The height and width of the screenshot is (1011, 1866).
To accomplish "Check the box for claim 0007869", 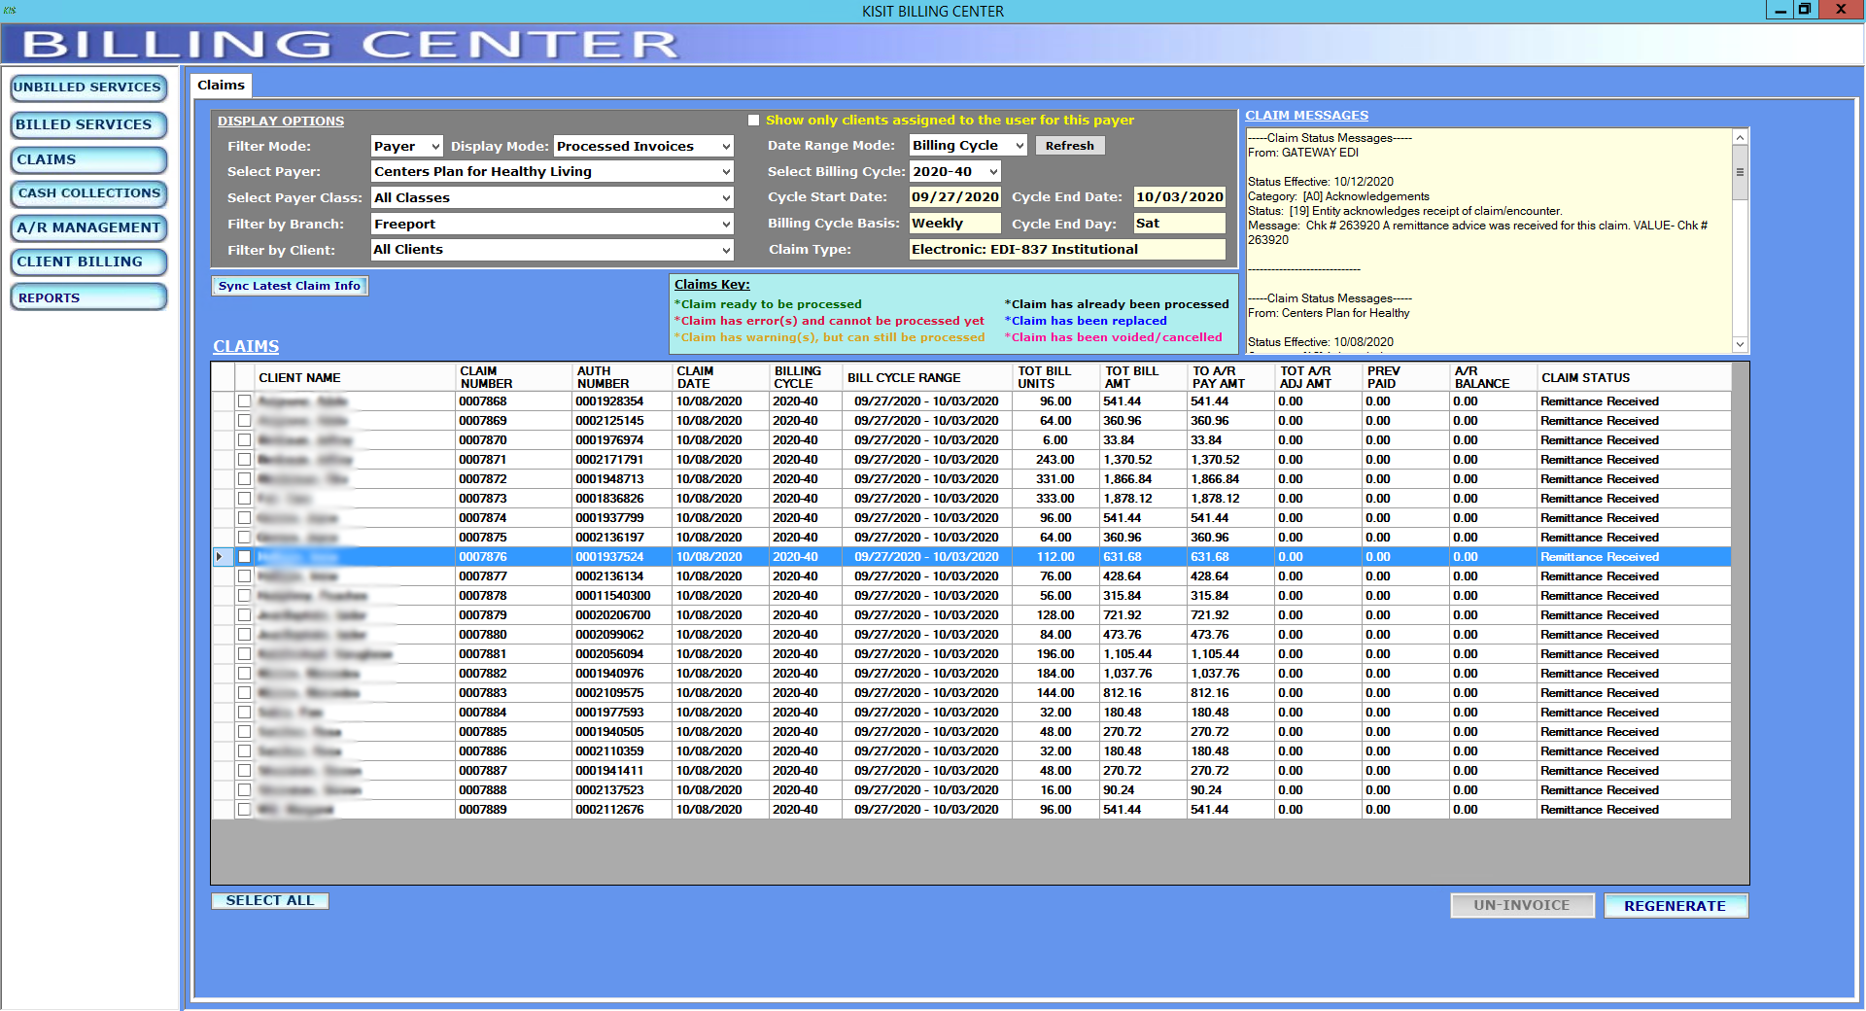I will coord(245,421).
